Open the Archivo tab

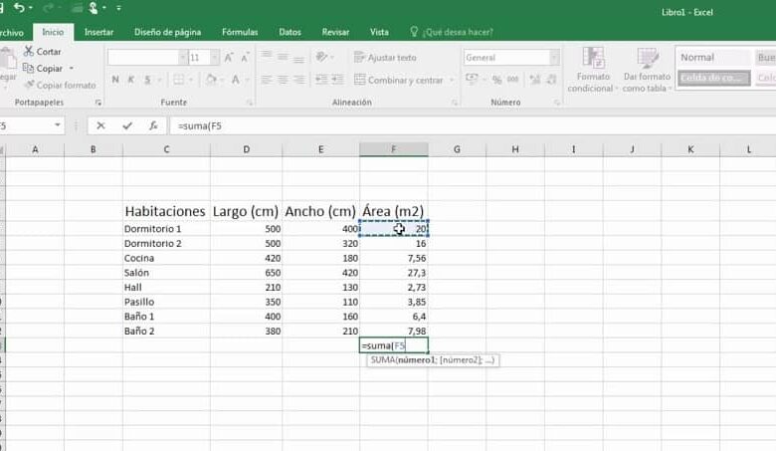tap(11, 33)
